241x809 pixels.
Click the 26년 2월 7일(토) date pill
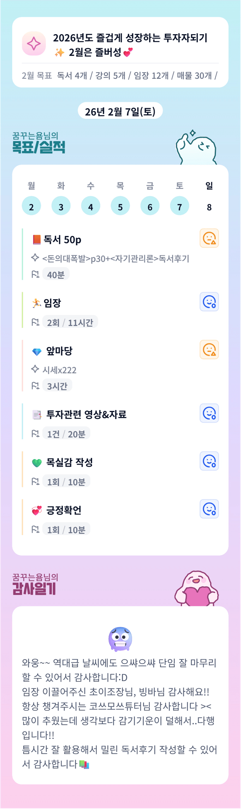click(x=120, y=111)
